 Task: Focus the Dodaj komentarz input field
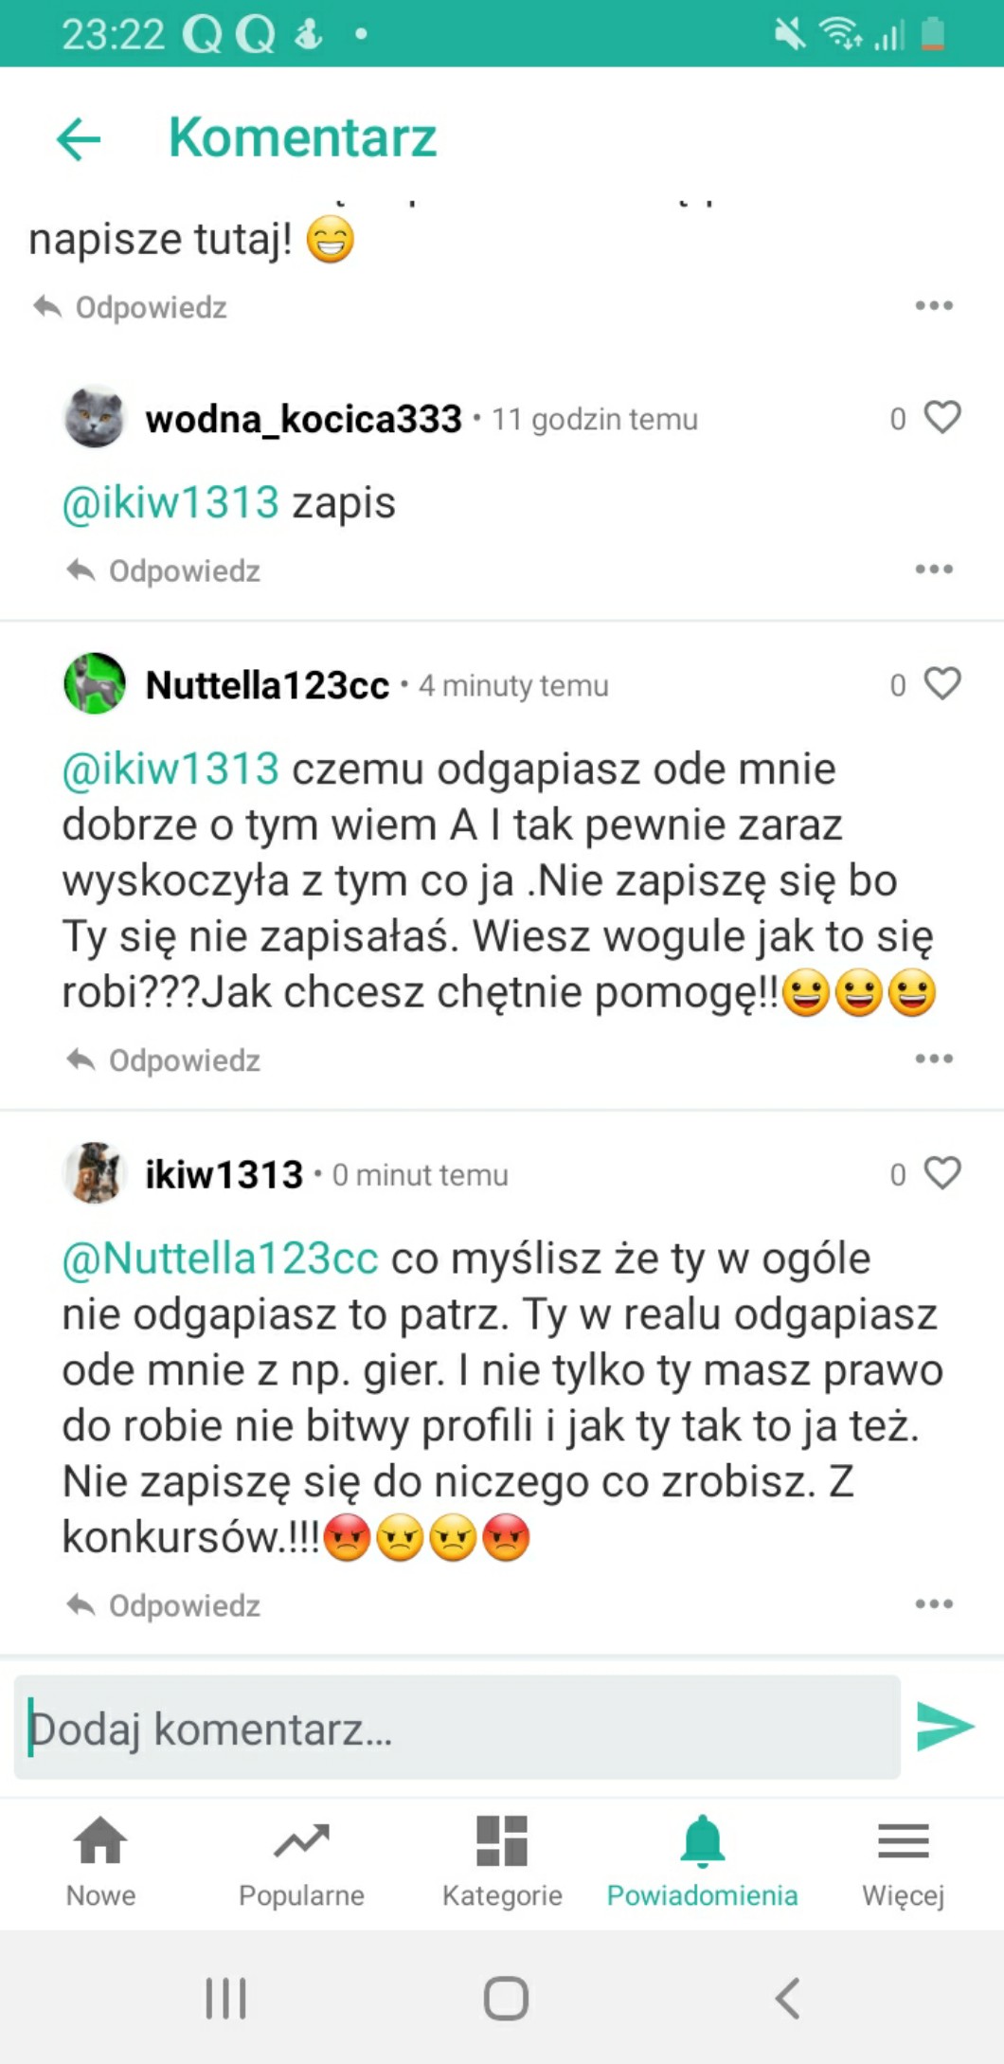coord(457,1728)
